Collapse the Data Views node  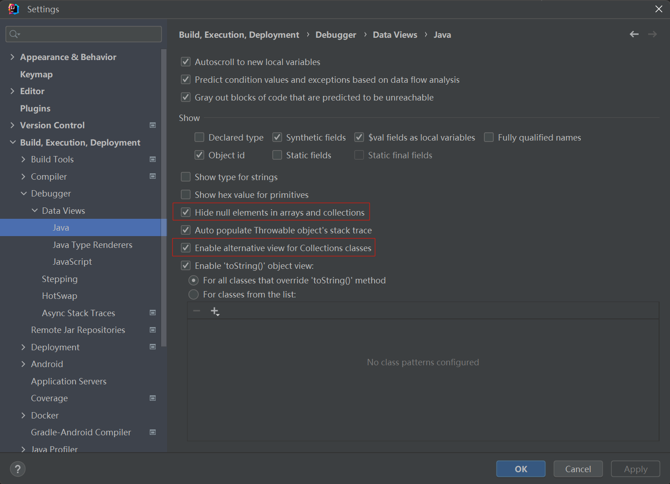35,211
